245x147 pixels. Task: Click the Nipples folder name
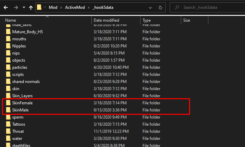click(19, 46)
